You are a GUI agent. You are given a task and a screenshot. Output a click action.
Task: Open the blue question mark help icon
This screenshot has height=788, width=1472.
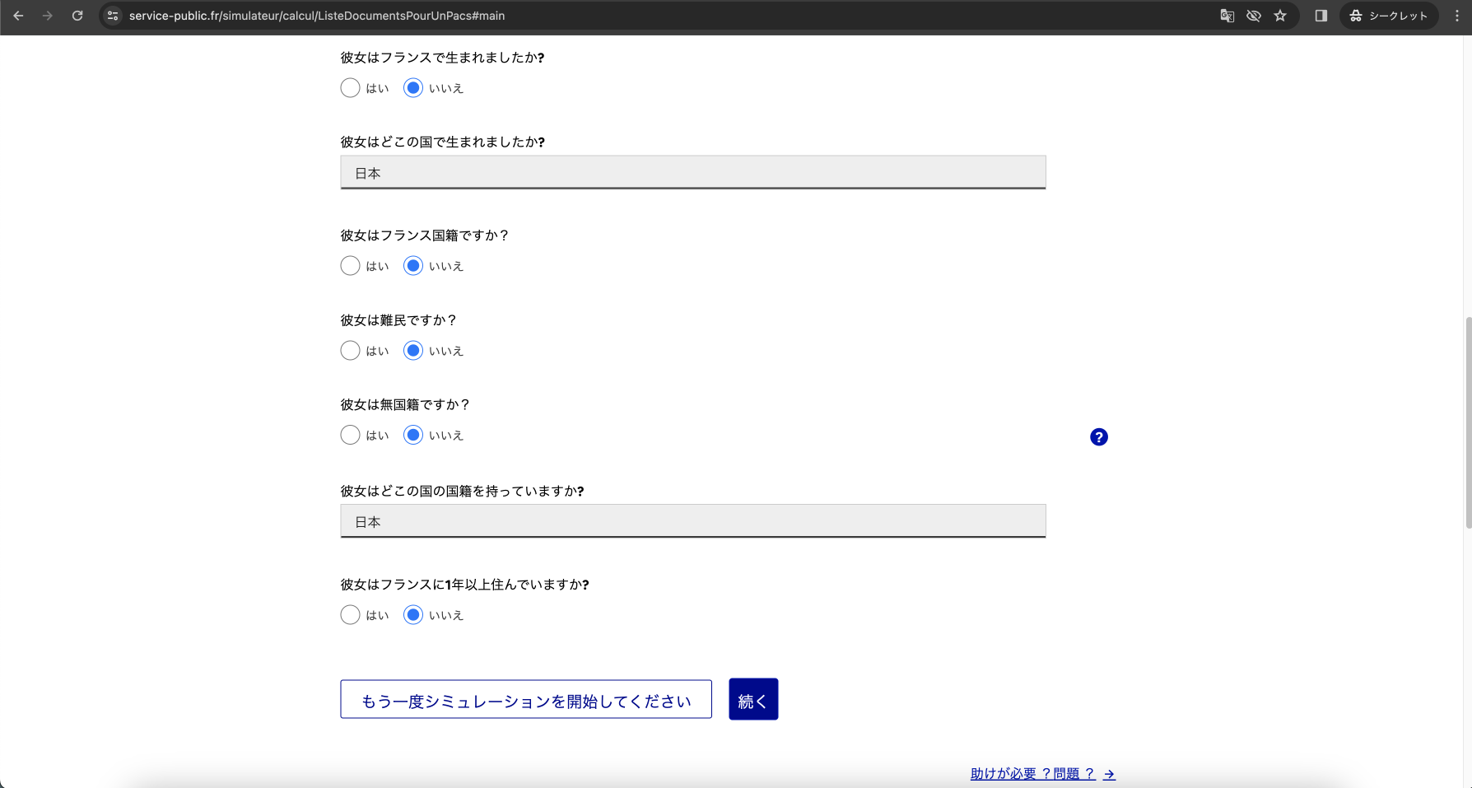(x=1099, y=437)
